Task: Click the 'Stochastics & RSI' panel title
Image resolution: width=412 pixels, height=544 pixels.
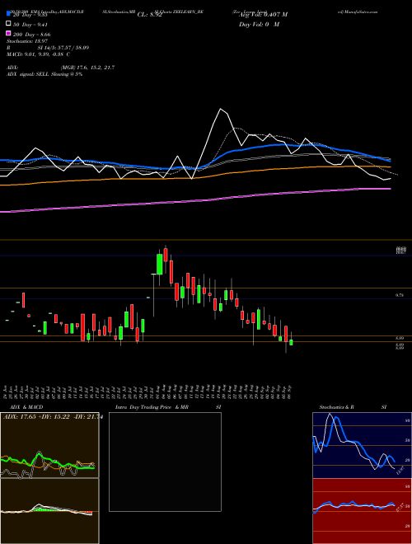Action: pos(353,407)
